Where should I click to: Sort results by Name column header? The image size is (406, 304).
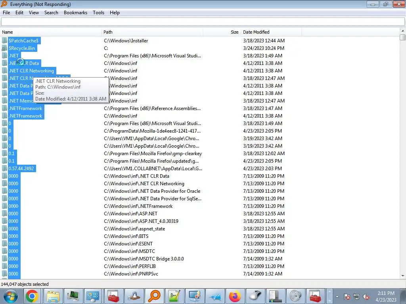[x=51, y=32]
